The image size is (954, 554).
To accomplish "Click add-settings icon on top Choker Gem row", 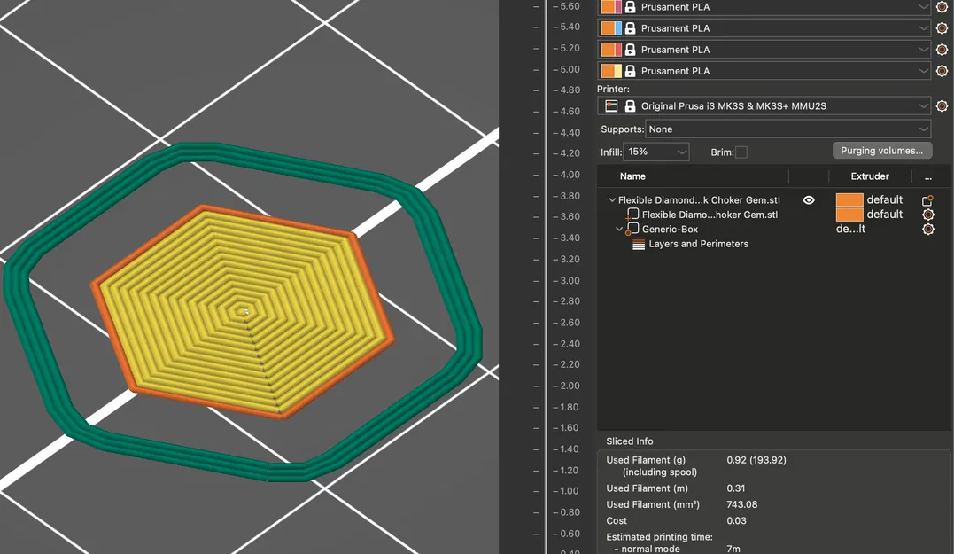I will tap(927, 200).
